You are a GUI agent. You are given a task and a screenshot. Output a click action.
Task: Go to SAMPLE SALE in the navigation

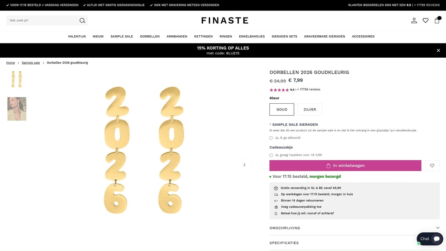coord(122,36)
